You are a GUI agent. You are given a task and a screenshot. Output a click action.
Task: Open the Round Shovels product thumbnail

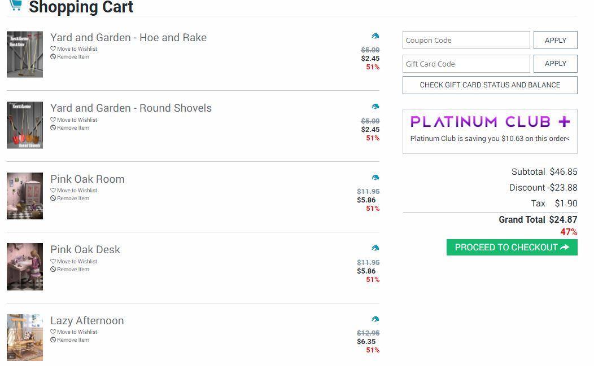point(25,125)
